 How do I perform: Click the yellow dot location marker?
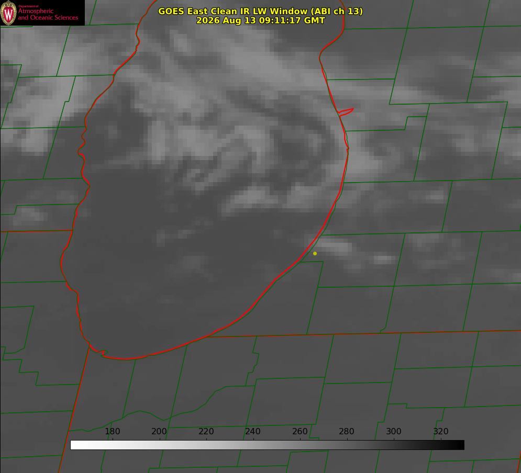(315, 253)
